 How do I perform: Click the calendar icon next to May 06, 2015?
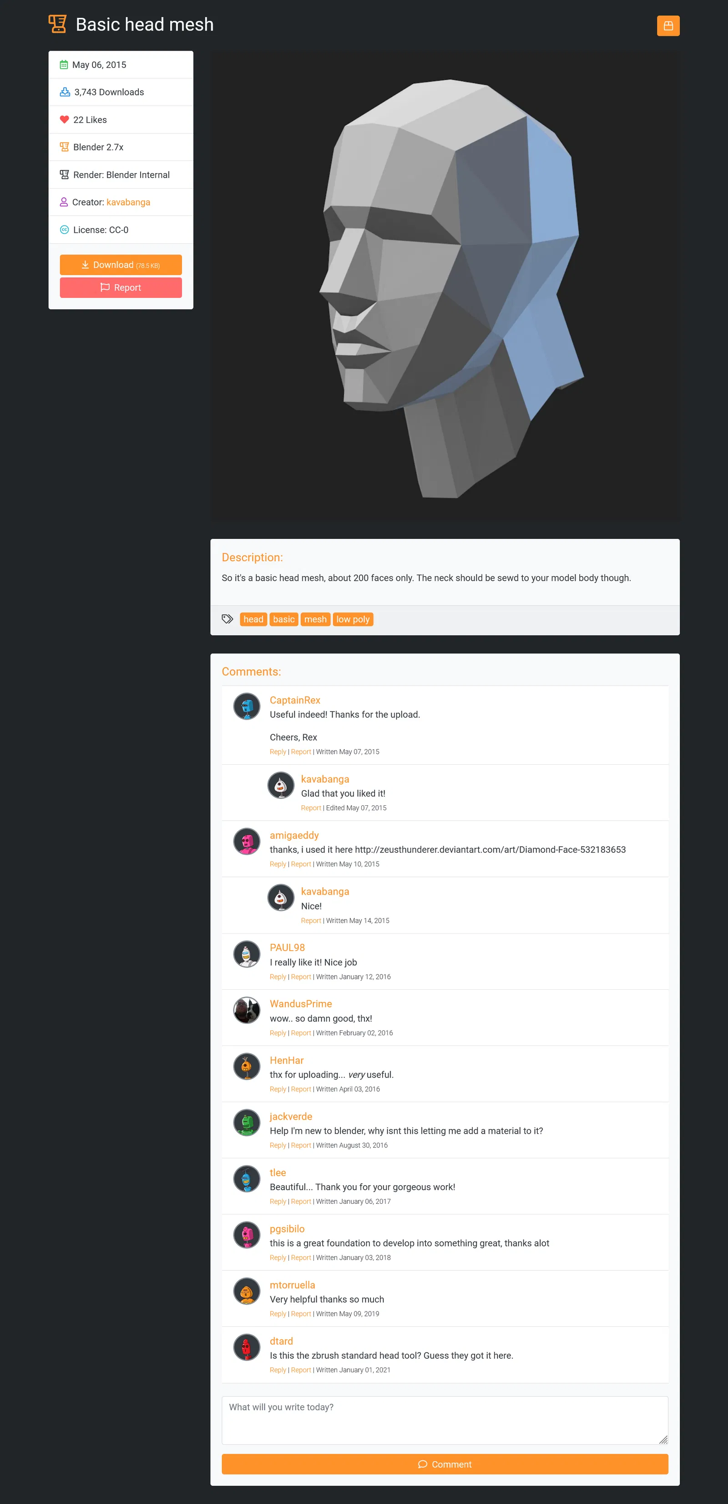click(x=64, y=65)
